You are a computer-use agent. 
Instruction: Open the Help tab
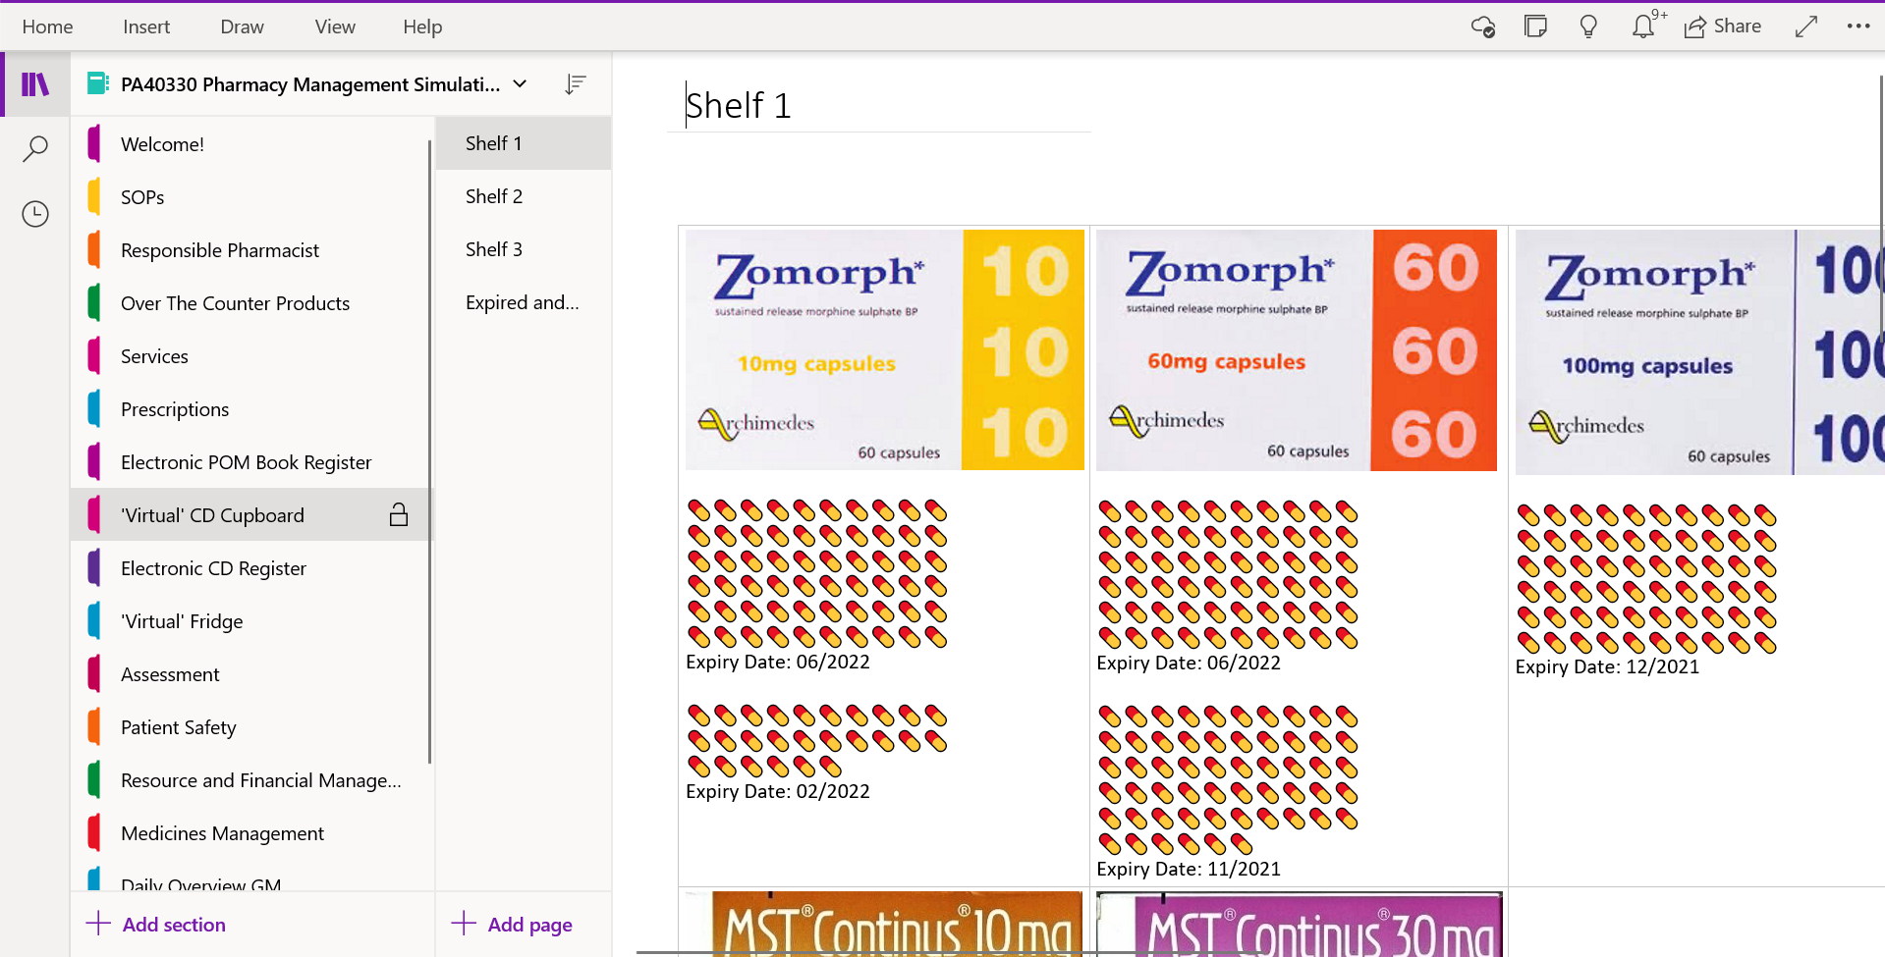[x=422, y=27]
